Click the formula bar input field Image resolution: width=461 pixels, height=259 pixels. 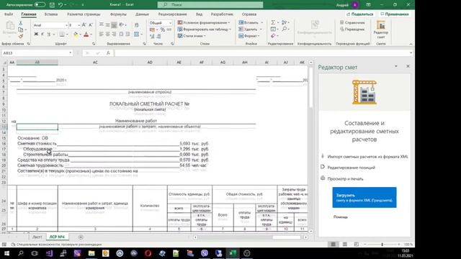(261, 53)
